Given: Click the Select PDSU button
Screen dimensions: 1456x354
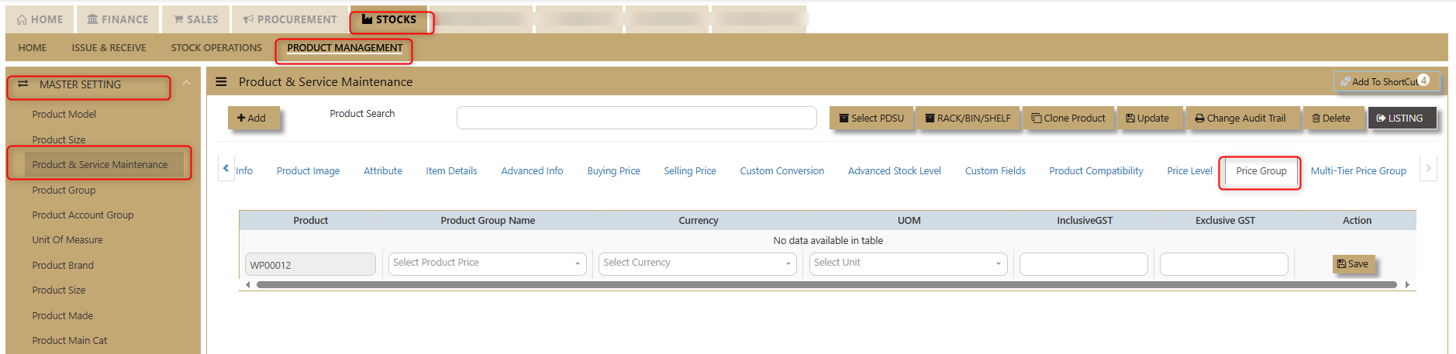Looking at the screenshot, I should coord(871,118).
